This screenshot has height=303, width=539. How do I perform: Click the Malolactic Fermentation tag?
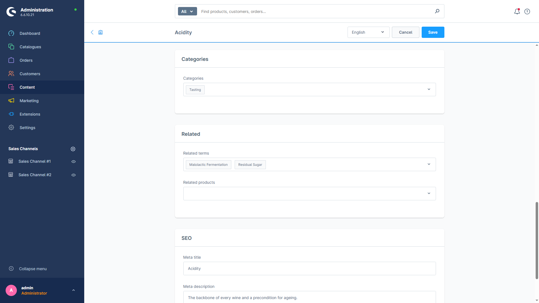click(209, 165)
